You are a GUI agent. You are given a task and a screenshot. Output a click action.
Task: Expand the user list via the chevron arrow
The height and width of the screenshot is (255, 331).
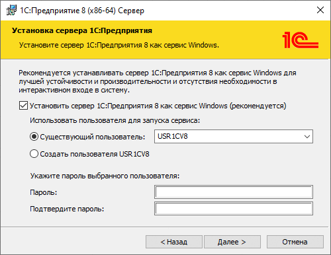[x=307, y=137]
